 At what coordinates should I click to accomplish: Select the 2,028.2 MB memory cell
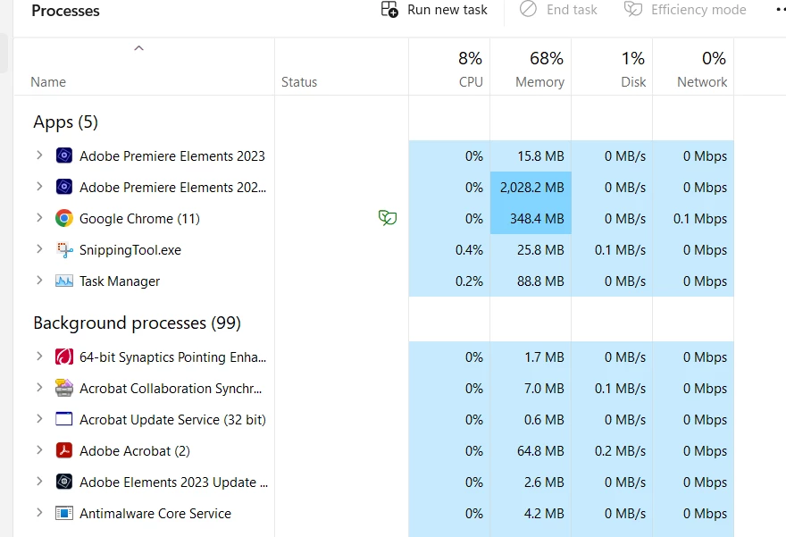[531, 187]
